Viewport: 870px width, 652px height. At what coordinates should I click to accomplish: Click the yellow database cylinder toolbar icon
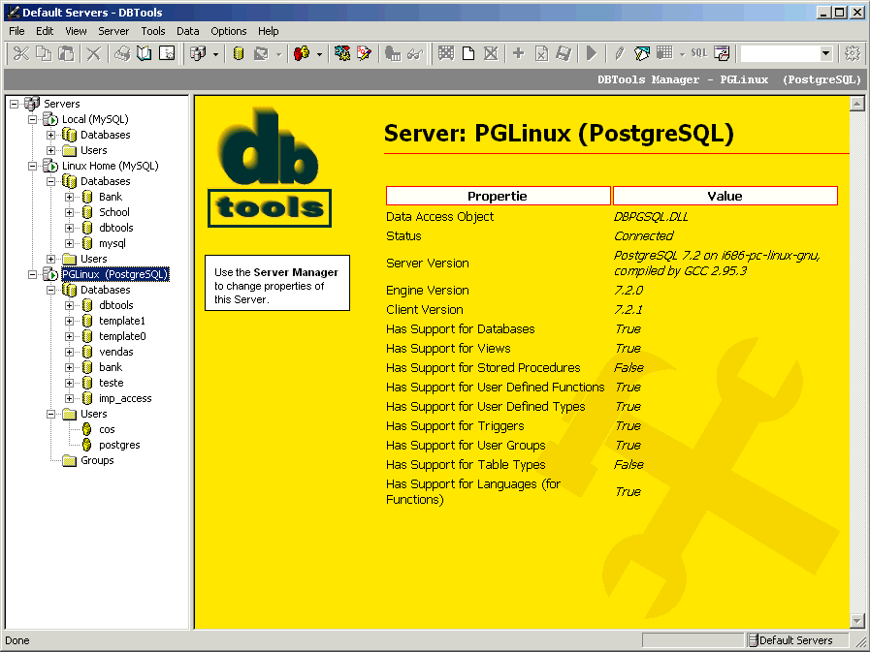click(239, 53)
